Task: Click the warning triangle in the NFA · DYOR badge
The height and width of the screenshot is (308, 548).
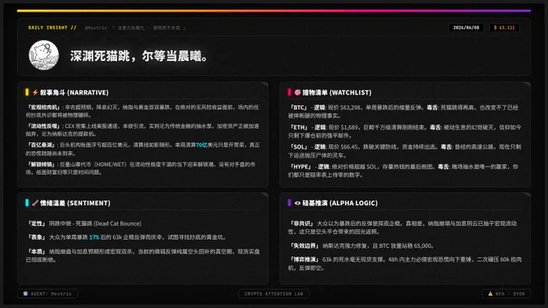Action: (490, 294)
